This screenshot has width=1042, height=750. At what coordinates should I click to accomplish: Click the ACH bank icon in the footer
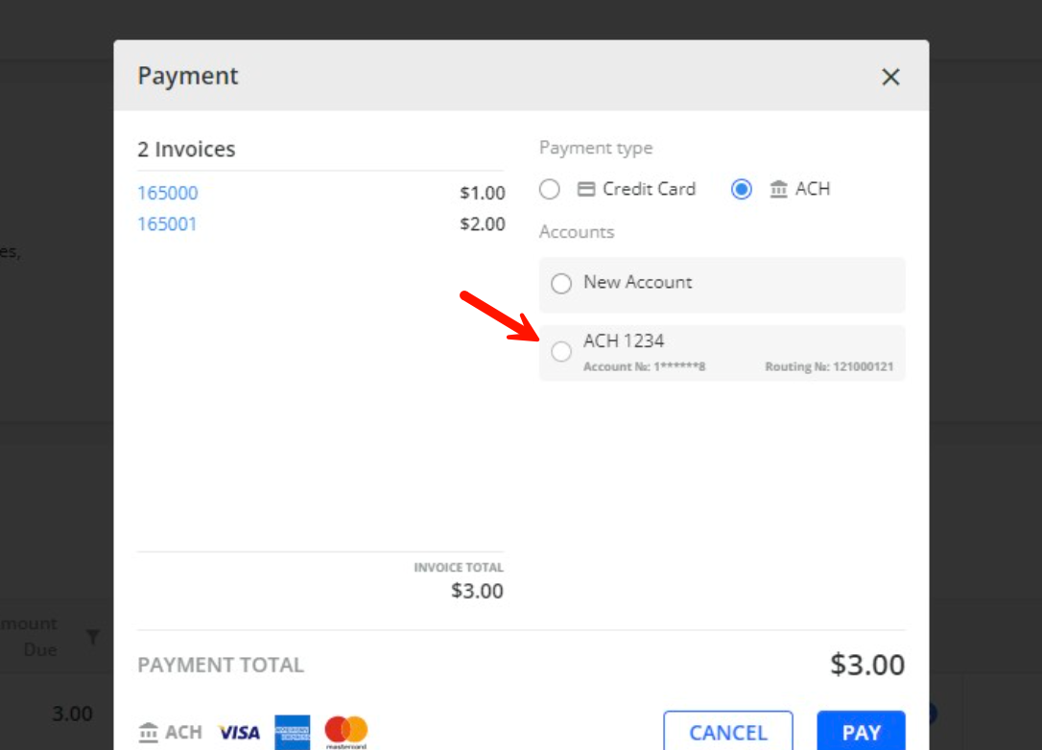(x=149, y=733)
